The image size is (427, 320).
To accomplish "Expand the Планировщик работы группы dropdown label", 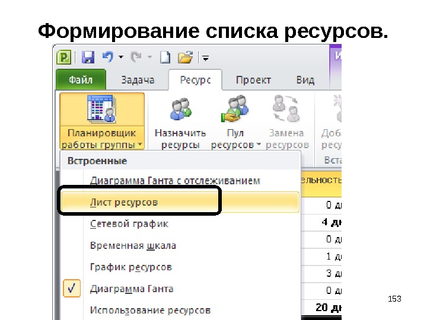I will point(102,139).
